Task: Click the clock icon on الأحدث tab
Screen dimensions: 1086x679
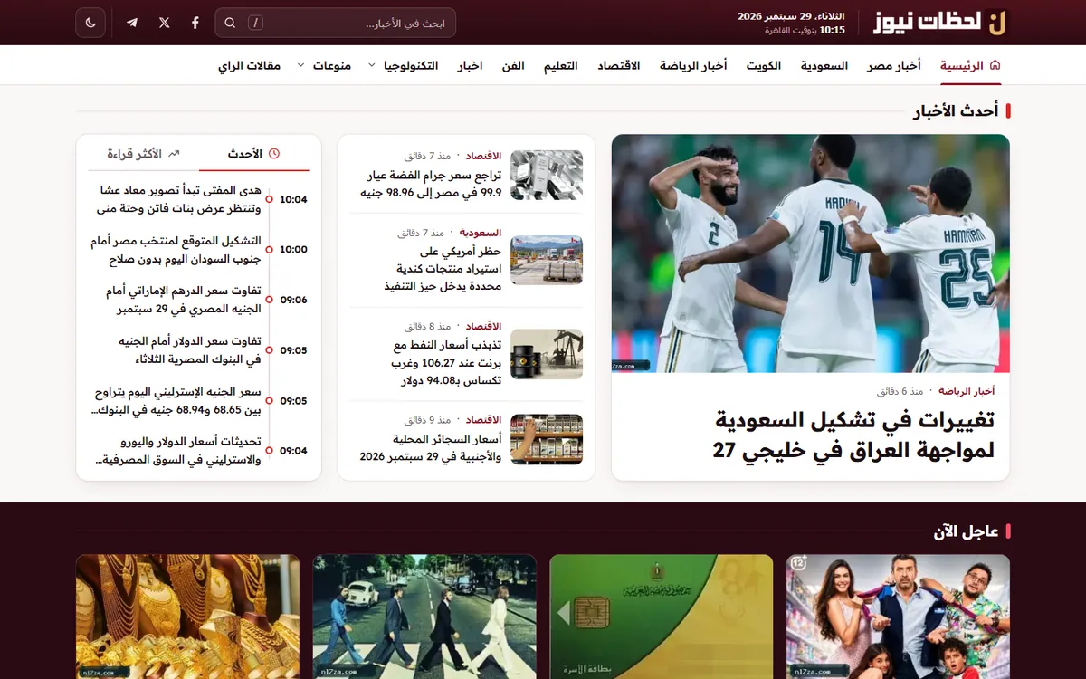Action: click(274, 154)
